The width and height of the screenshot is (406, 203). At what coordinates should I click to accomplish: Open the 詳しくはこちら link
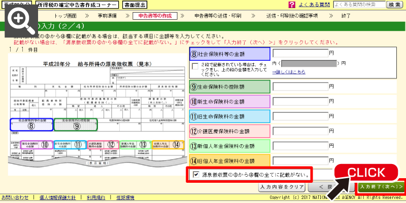pyautogui.click(x=289, y=72)
